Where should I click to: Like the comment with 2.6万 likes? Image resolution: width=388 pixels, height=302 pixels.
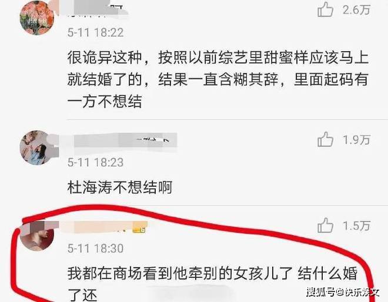(x=326, y=9)
